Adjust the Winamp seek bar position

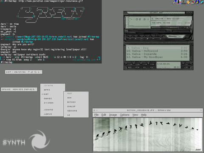tap(159, 30)
